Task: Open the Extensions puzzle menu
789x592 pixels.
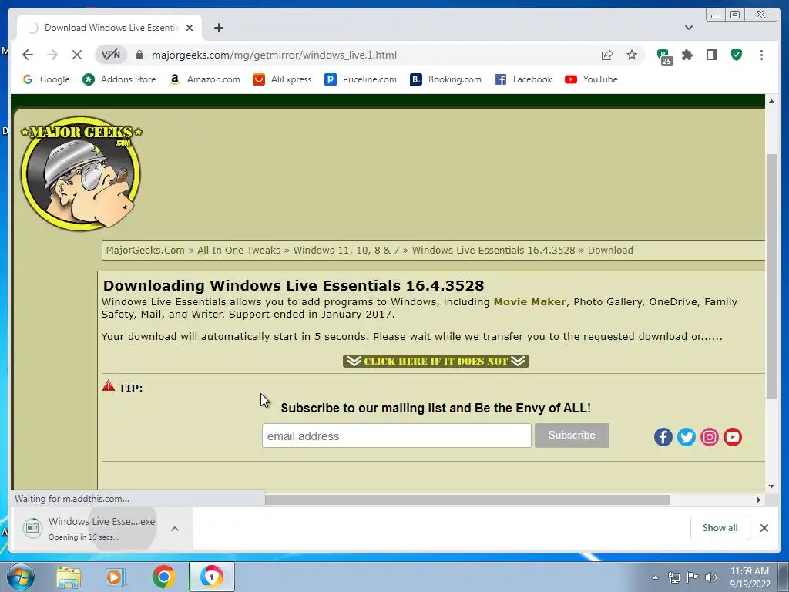Action: pyautogui.click(x=687, y=55)
